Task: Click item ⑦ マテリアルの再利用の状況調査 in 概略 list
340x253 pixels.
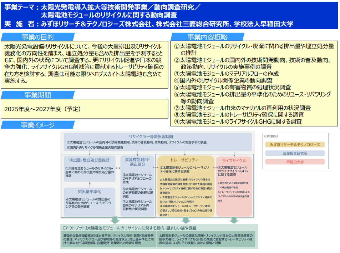Action: point(242,108)
